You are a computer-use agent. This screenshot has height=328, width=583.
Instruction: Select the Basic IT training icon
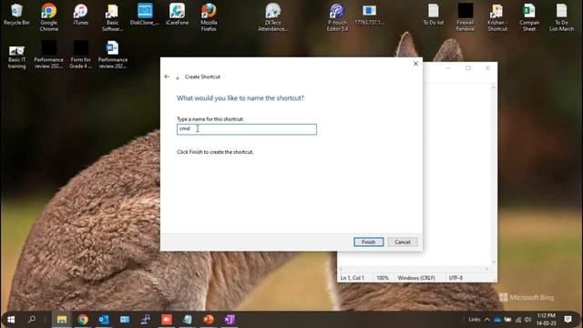16,56
